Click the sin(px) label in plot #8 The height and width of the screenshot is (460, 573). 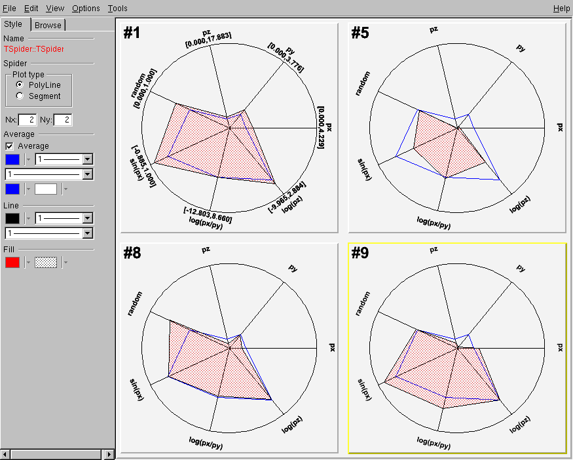(138, 389)
